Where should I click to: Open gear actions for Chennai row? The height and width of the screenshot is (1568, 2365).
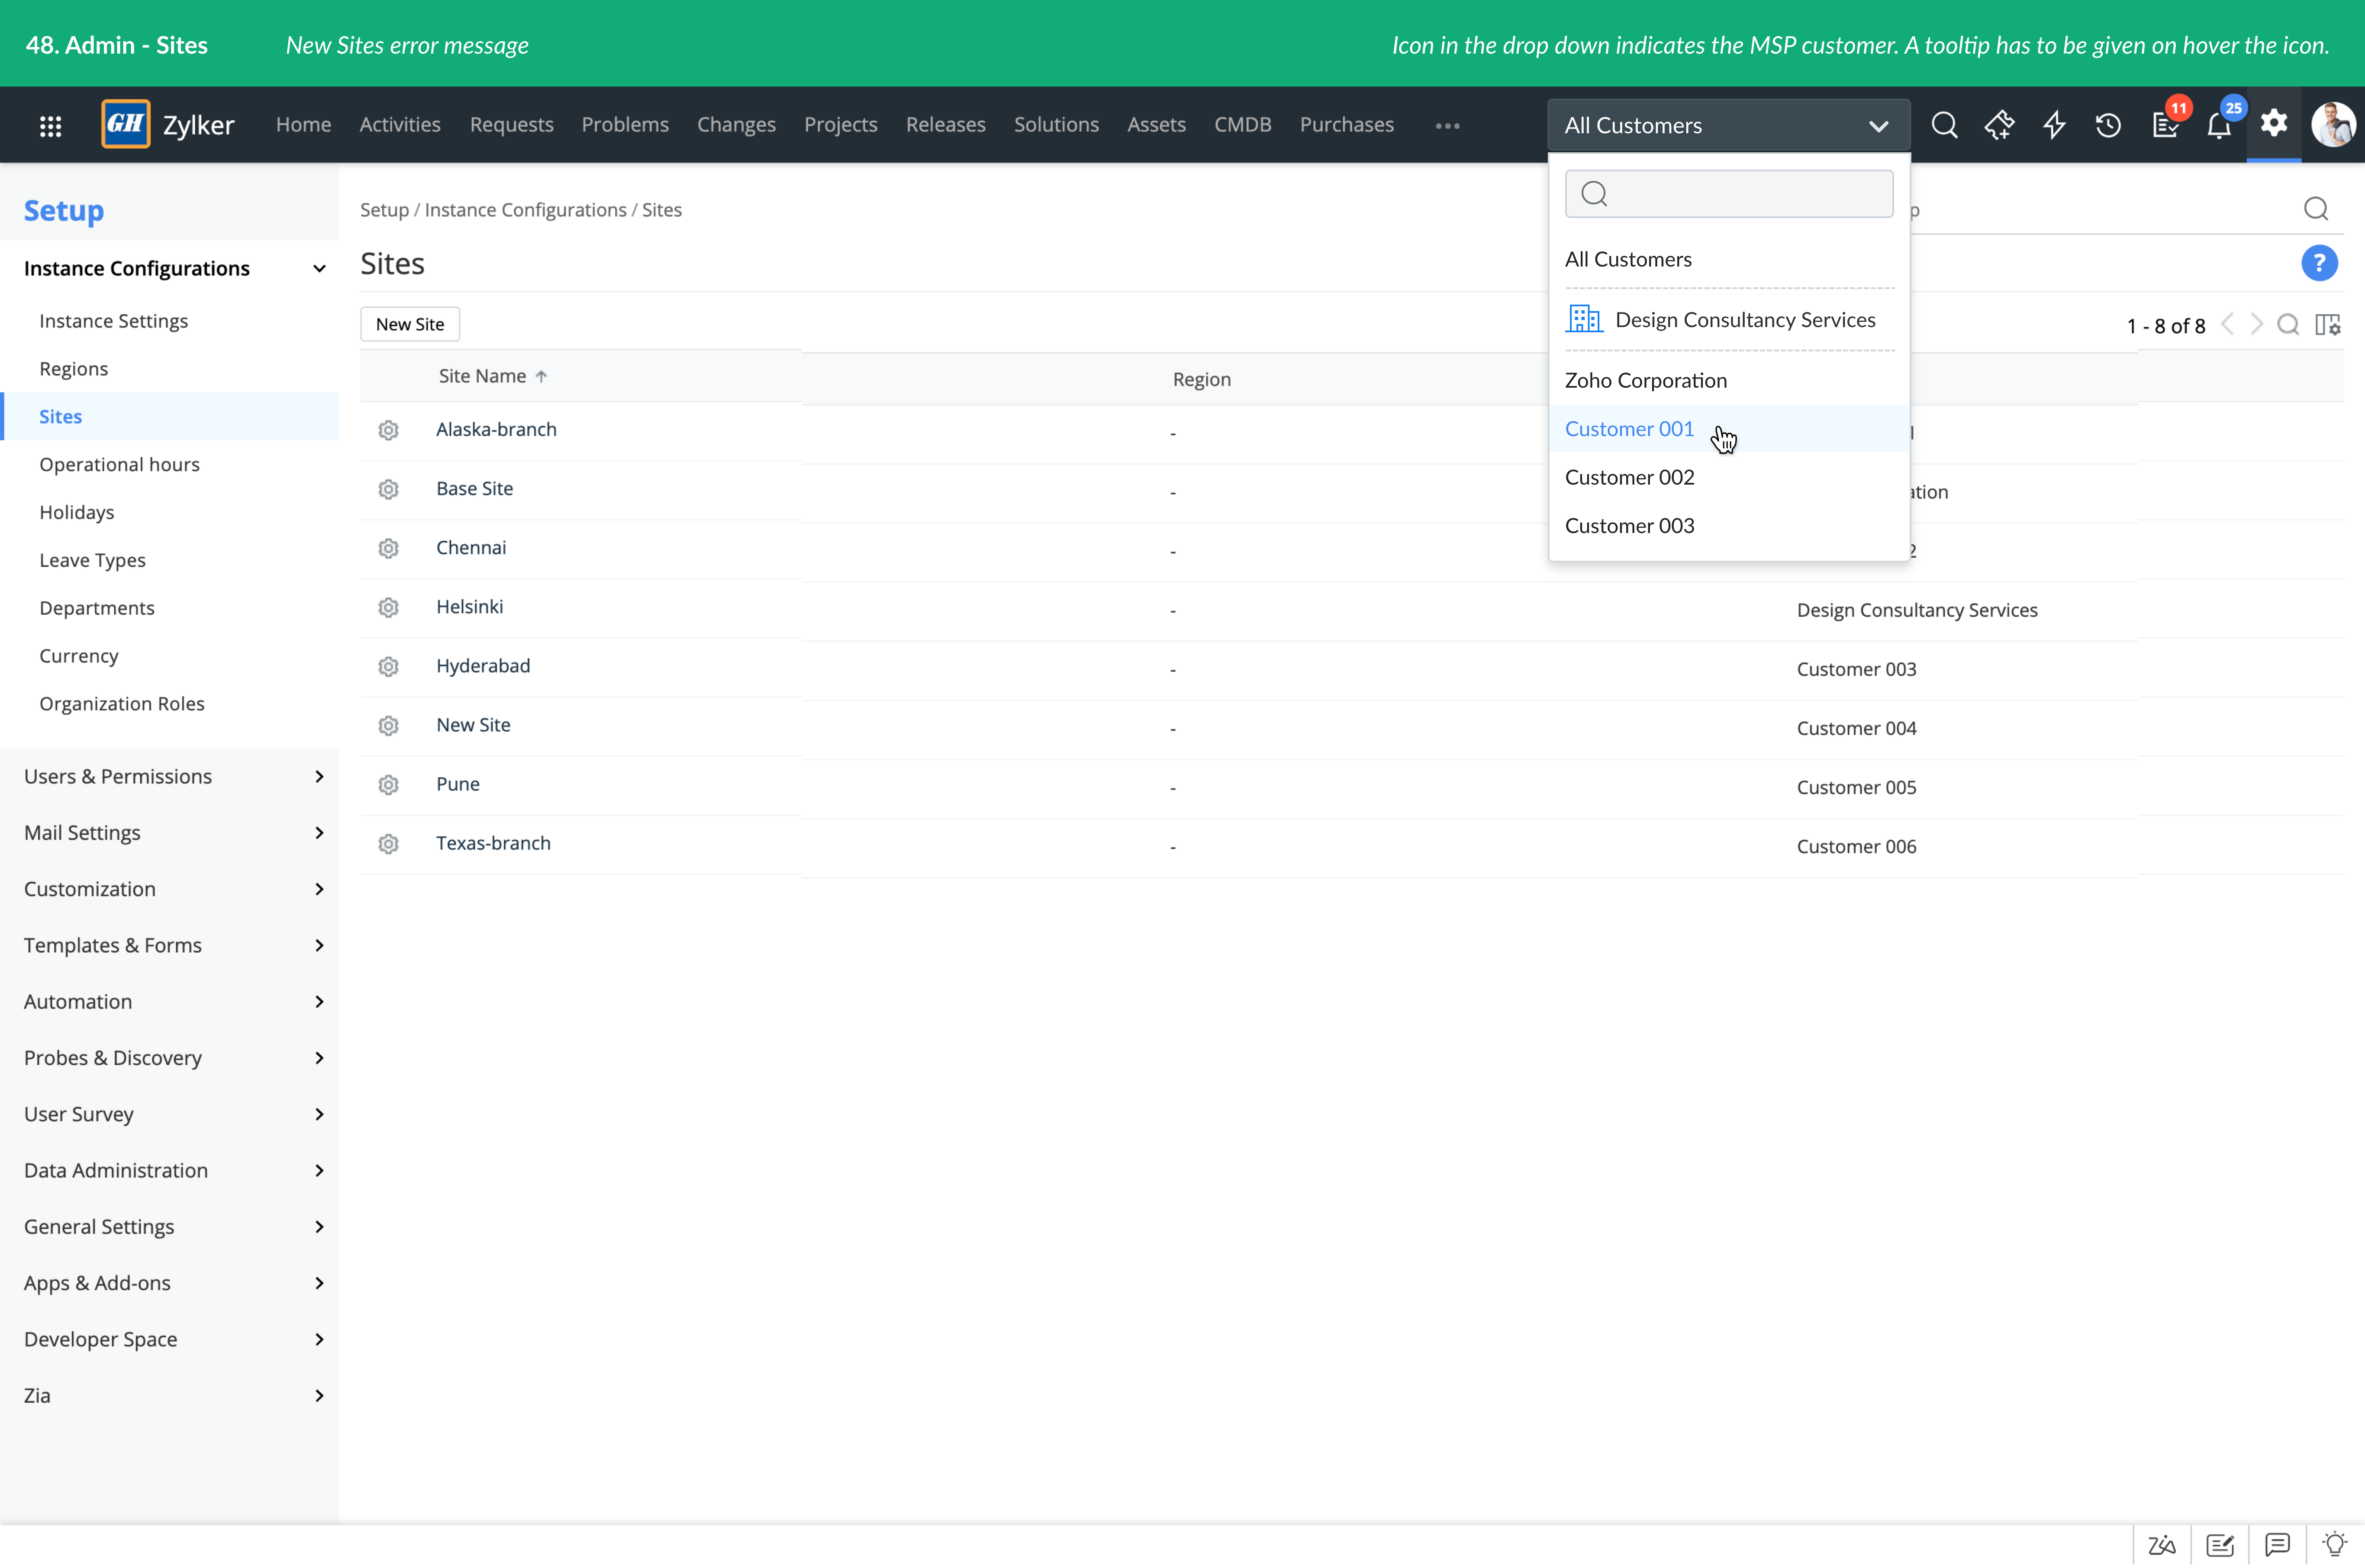tap(388, 548)
